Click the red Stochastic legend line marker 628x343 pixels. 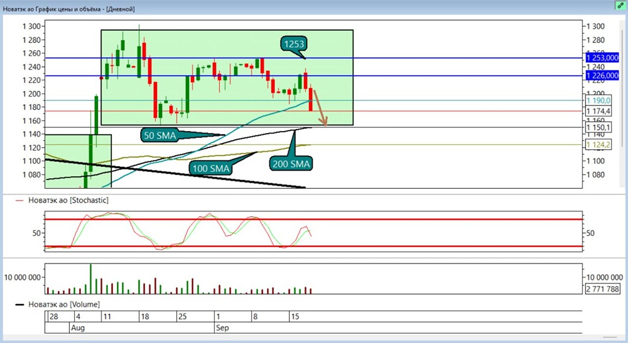coord(19,200)
